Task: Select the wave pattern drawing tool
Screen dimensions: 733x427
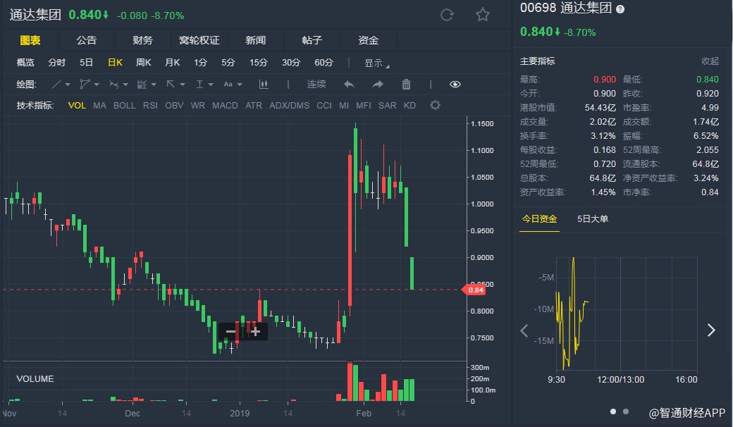Action: (113, 85)
